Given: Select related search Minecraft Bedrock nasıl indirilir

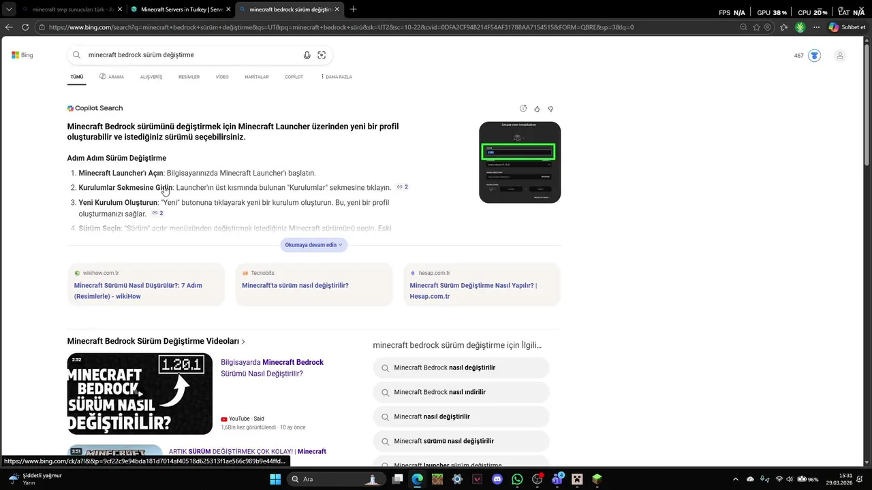Looking at the screenshot, I should pos(461,393).
